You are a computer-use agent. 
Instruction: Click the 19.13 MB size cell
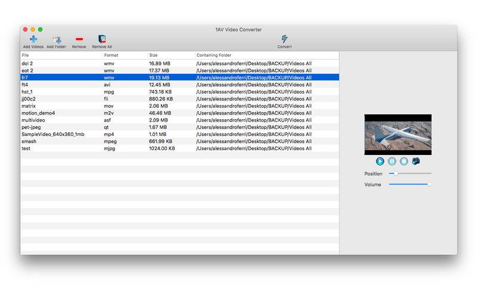click(159, 77)
